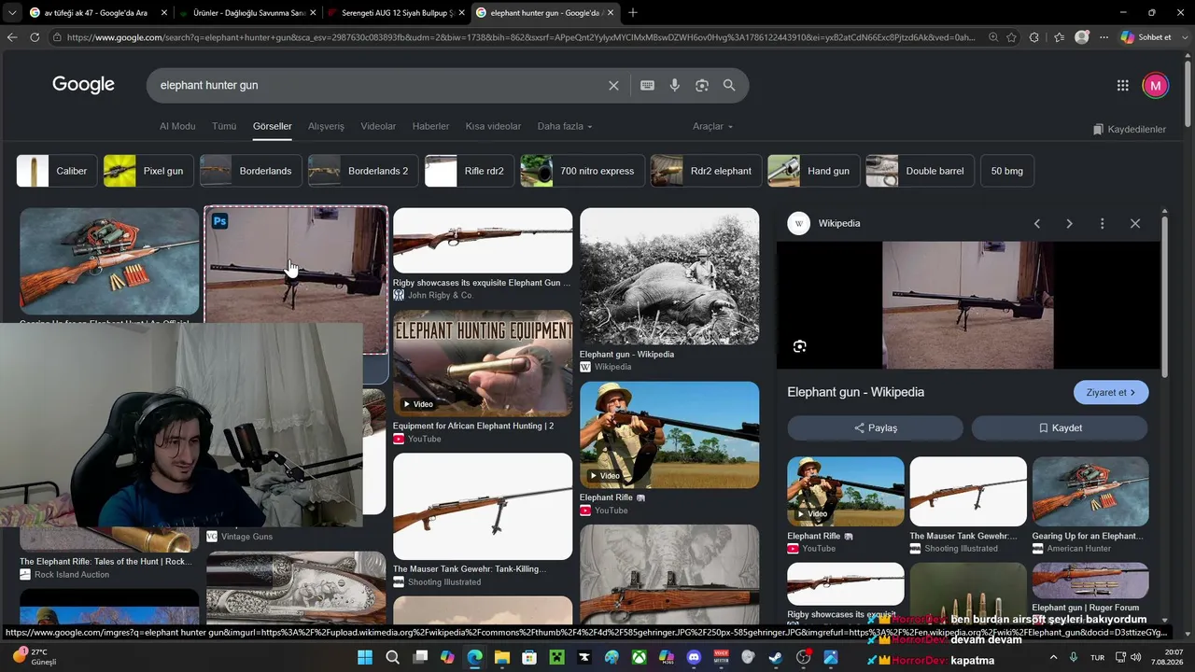This screenshot has width=1195, height=672.
Task: Filter images by Caliber chip
Action: (x=57, y=171)
